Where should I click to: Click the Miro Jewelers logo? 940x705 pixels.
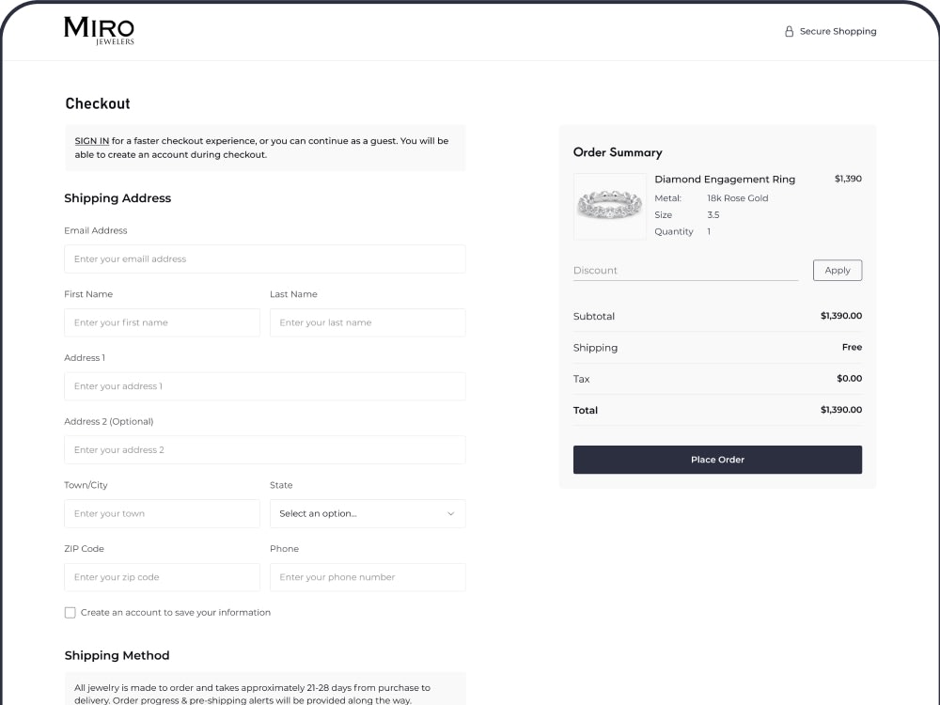[99, 31]
